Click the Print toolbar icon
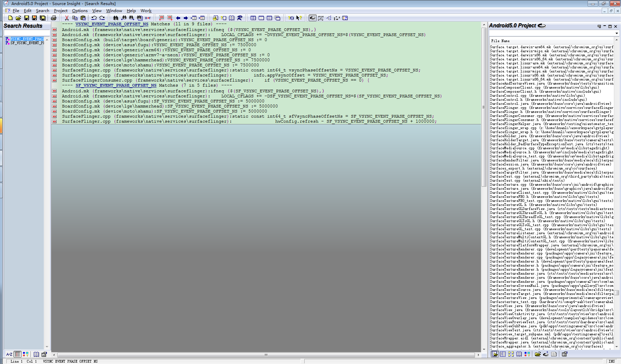Screen dimensions: 621x364 click(x=54, y=18)
